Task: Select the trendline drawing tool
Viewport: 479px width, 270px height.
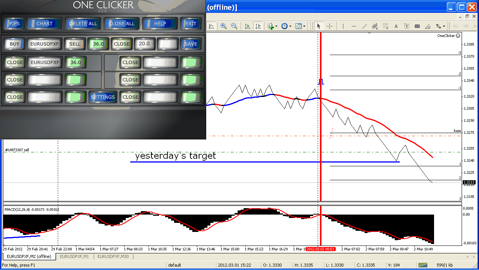Action: (x=364, y=26)
